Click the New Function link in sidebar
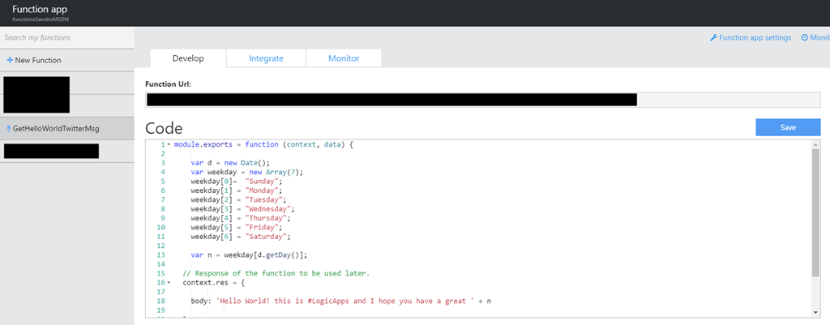Viewport: 830px width, 325px height. 37,60
